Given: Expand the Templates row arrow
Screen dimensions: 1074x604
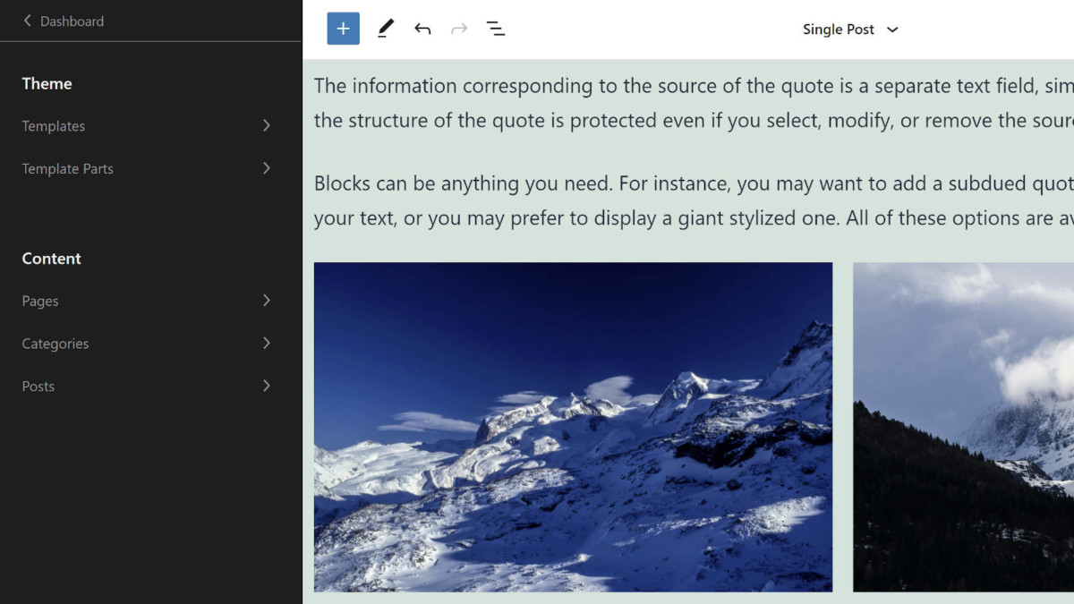Looking at the screenshot, I should tap(266, 126).
